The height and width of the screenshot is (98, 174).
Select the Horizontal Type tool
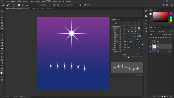pos(2,54)
